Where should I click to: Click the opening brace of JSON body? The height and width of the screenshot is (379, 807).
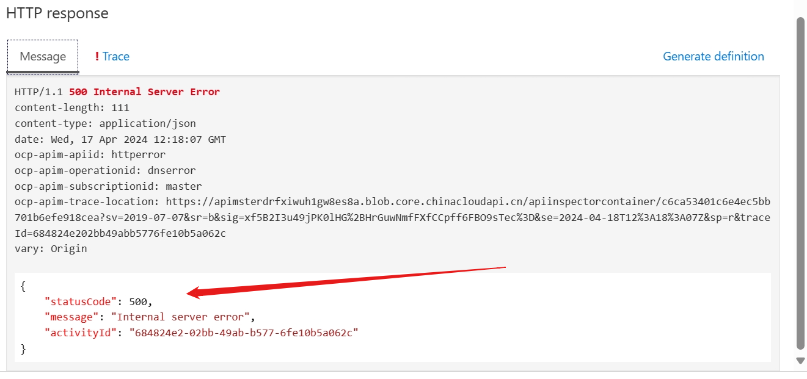tap(23, 286)
